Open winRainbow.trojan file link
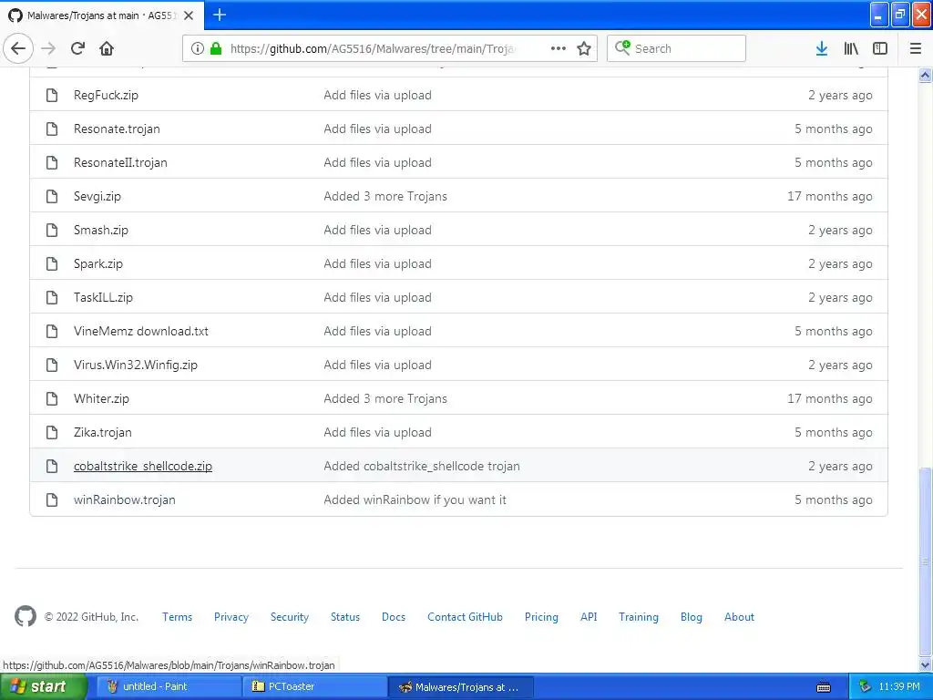This screenshot has width=933, height=700. (x=124, y=500)
